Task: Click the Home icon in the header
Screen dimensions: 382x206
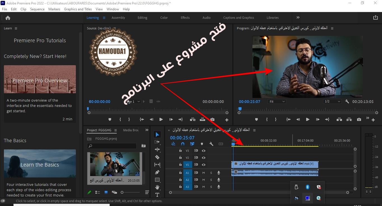Action: point(8,18)
